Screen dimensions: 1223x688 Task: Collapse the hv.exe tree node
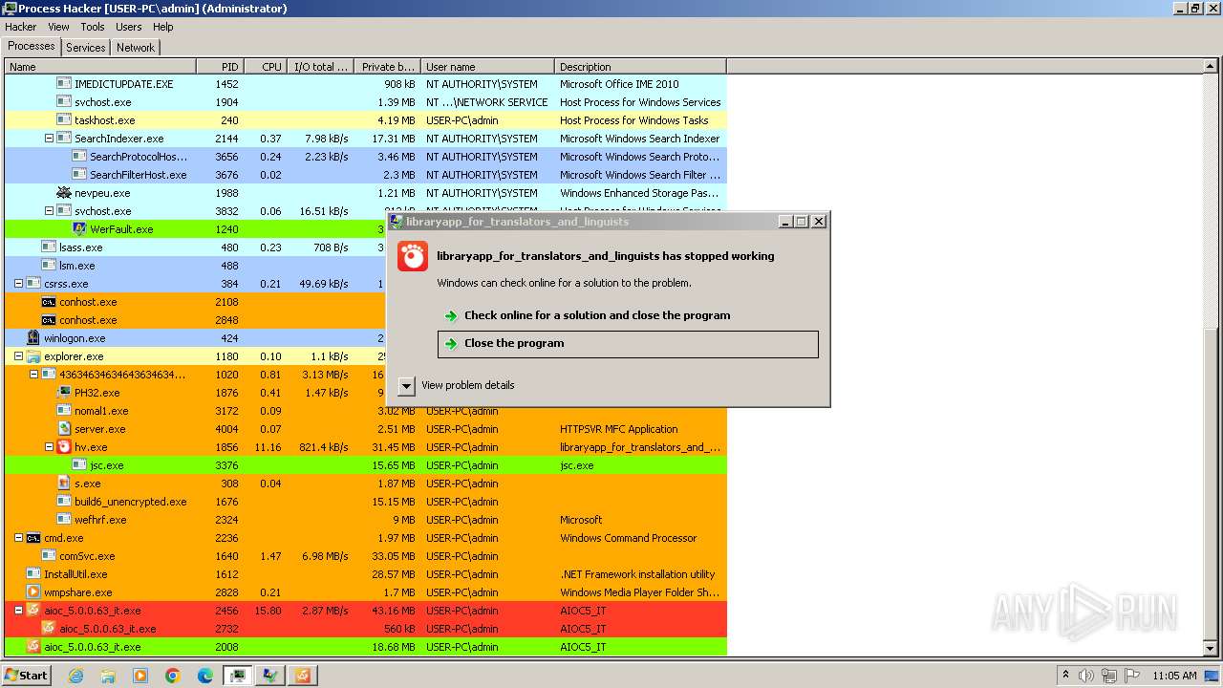49,447
